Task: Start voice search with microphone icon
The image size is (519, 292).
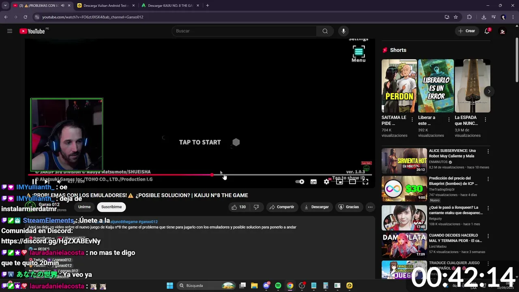Action: (x=343, y=31)
